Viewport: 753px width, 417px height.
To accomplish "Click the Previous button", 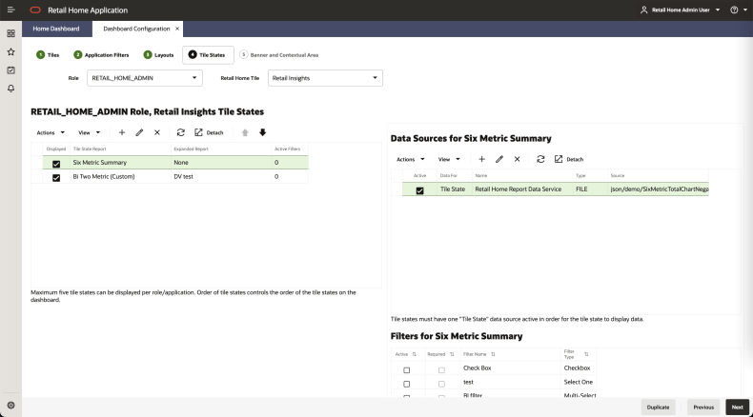I will point(703,407).
